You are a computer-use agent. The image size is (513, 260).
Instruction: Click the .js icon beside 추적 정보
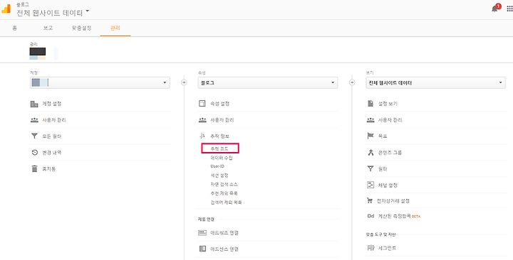coord(202,136)
